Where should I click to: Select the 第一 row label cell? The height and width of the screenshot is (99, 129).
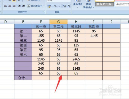(23, 31)
